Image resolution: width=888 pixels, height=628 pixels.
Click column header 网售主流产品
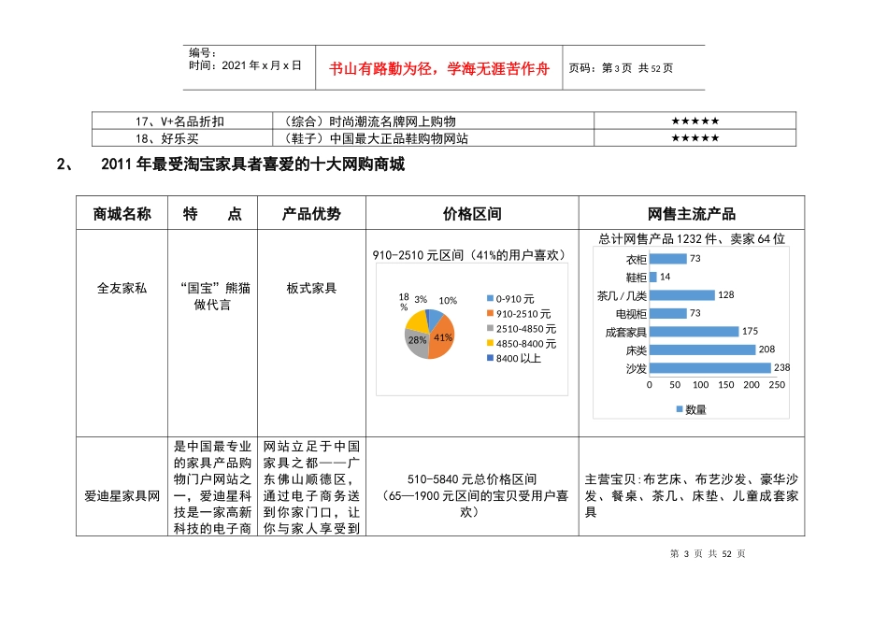pyautogui.click(x=692, y=214)
